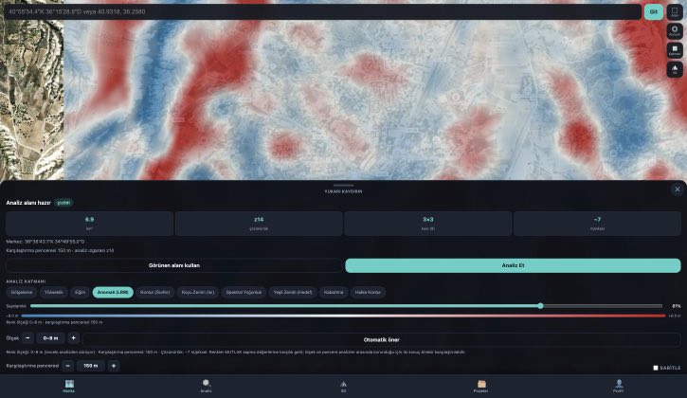
Task: Click the Görünen alanı kullan button
Action: click(x=174, y=265)
